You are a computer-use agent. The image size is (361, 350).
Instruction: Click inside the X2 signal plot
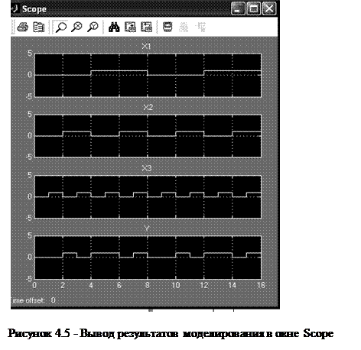(148, 136)
